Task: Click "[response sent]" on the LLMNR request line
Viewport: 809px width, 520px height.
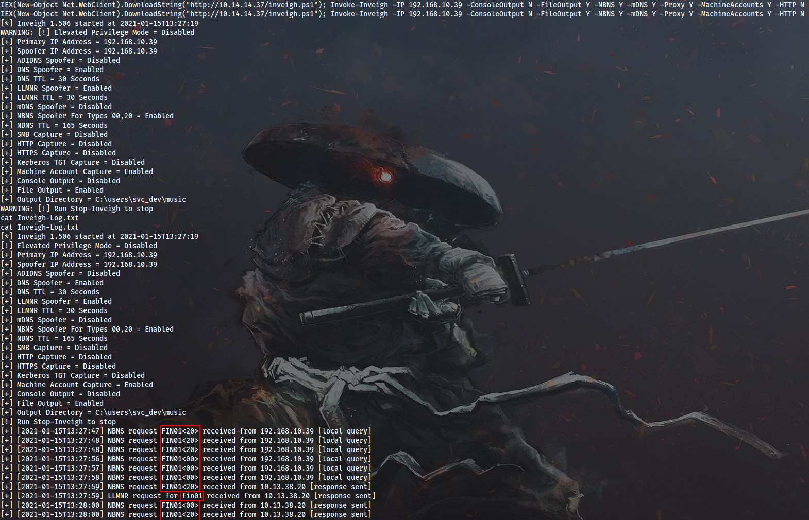Action: pyautogui.click(x=345, y=496)
